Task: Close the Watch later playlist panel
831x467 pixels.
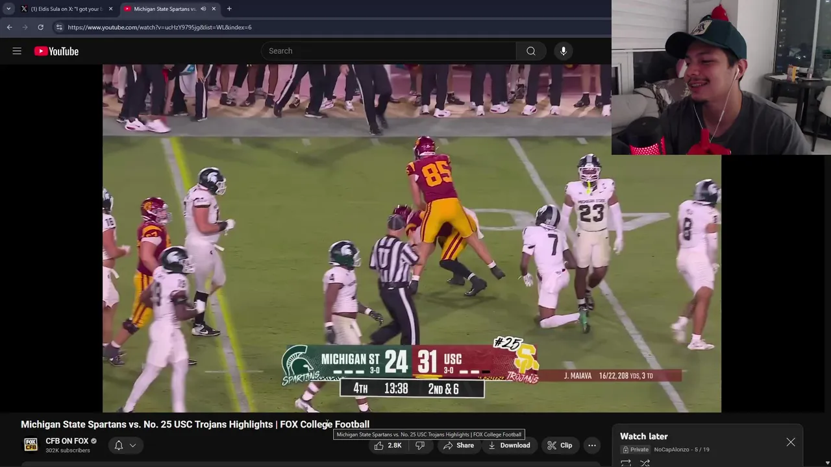Action: tap(791, 442)
